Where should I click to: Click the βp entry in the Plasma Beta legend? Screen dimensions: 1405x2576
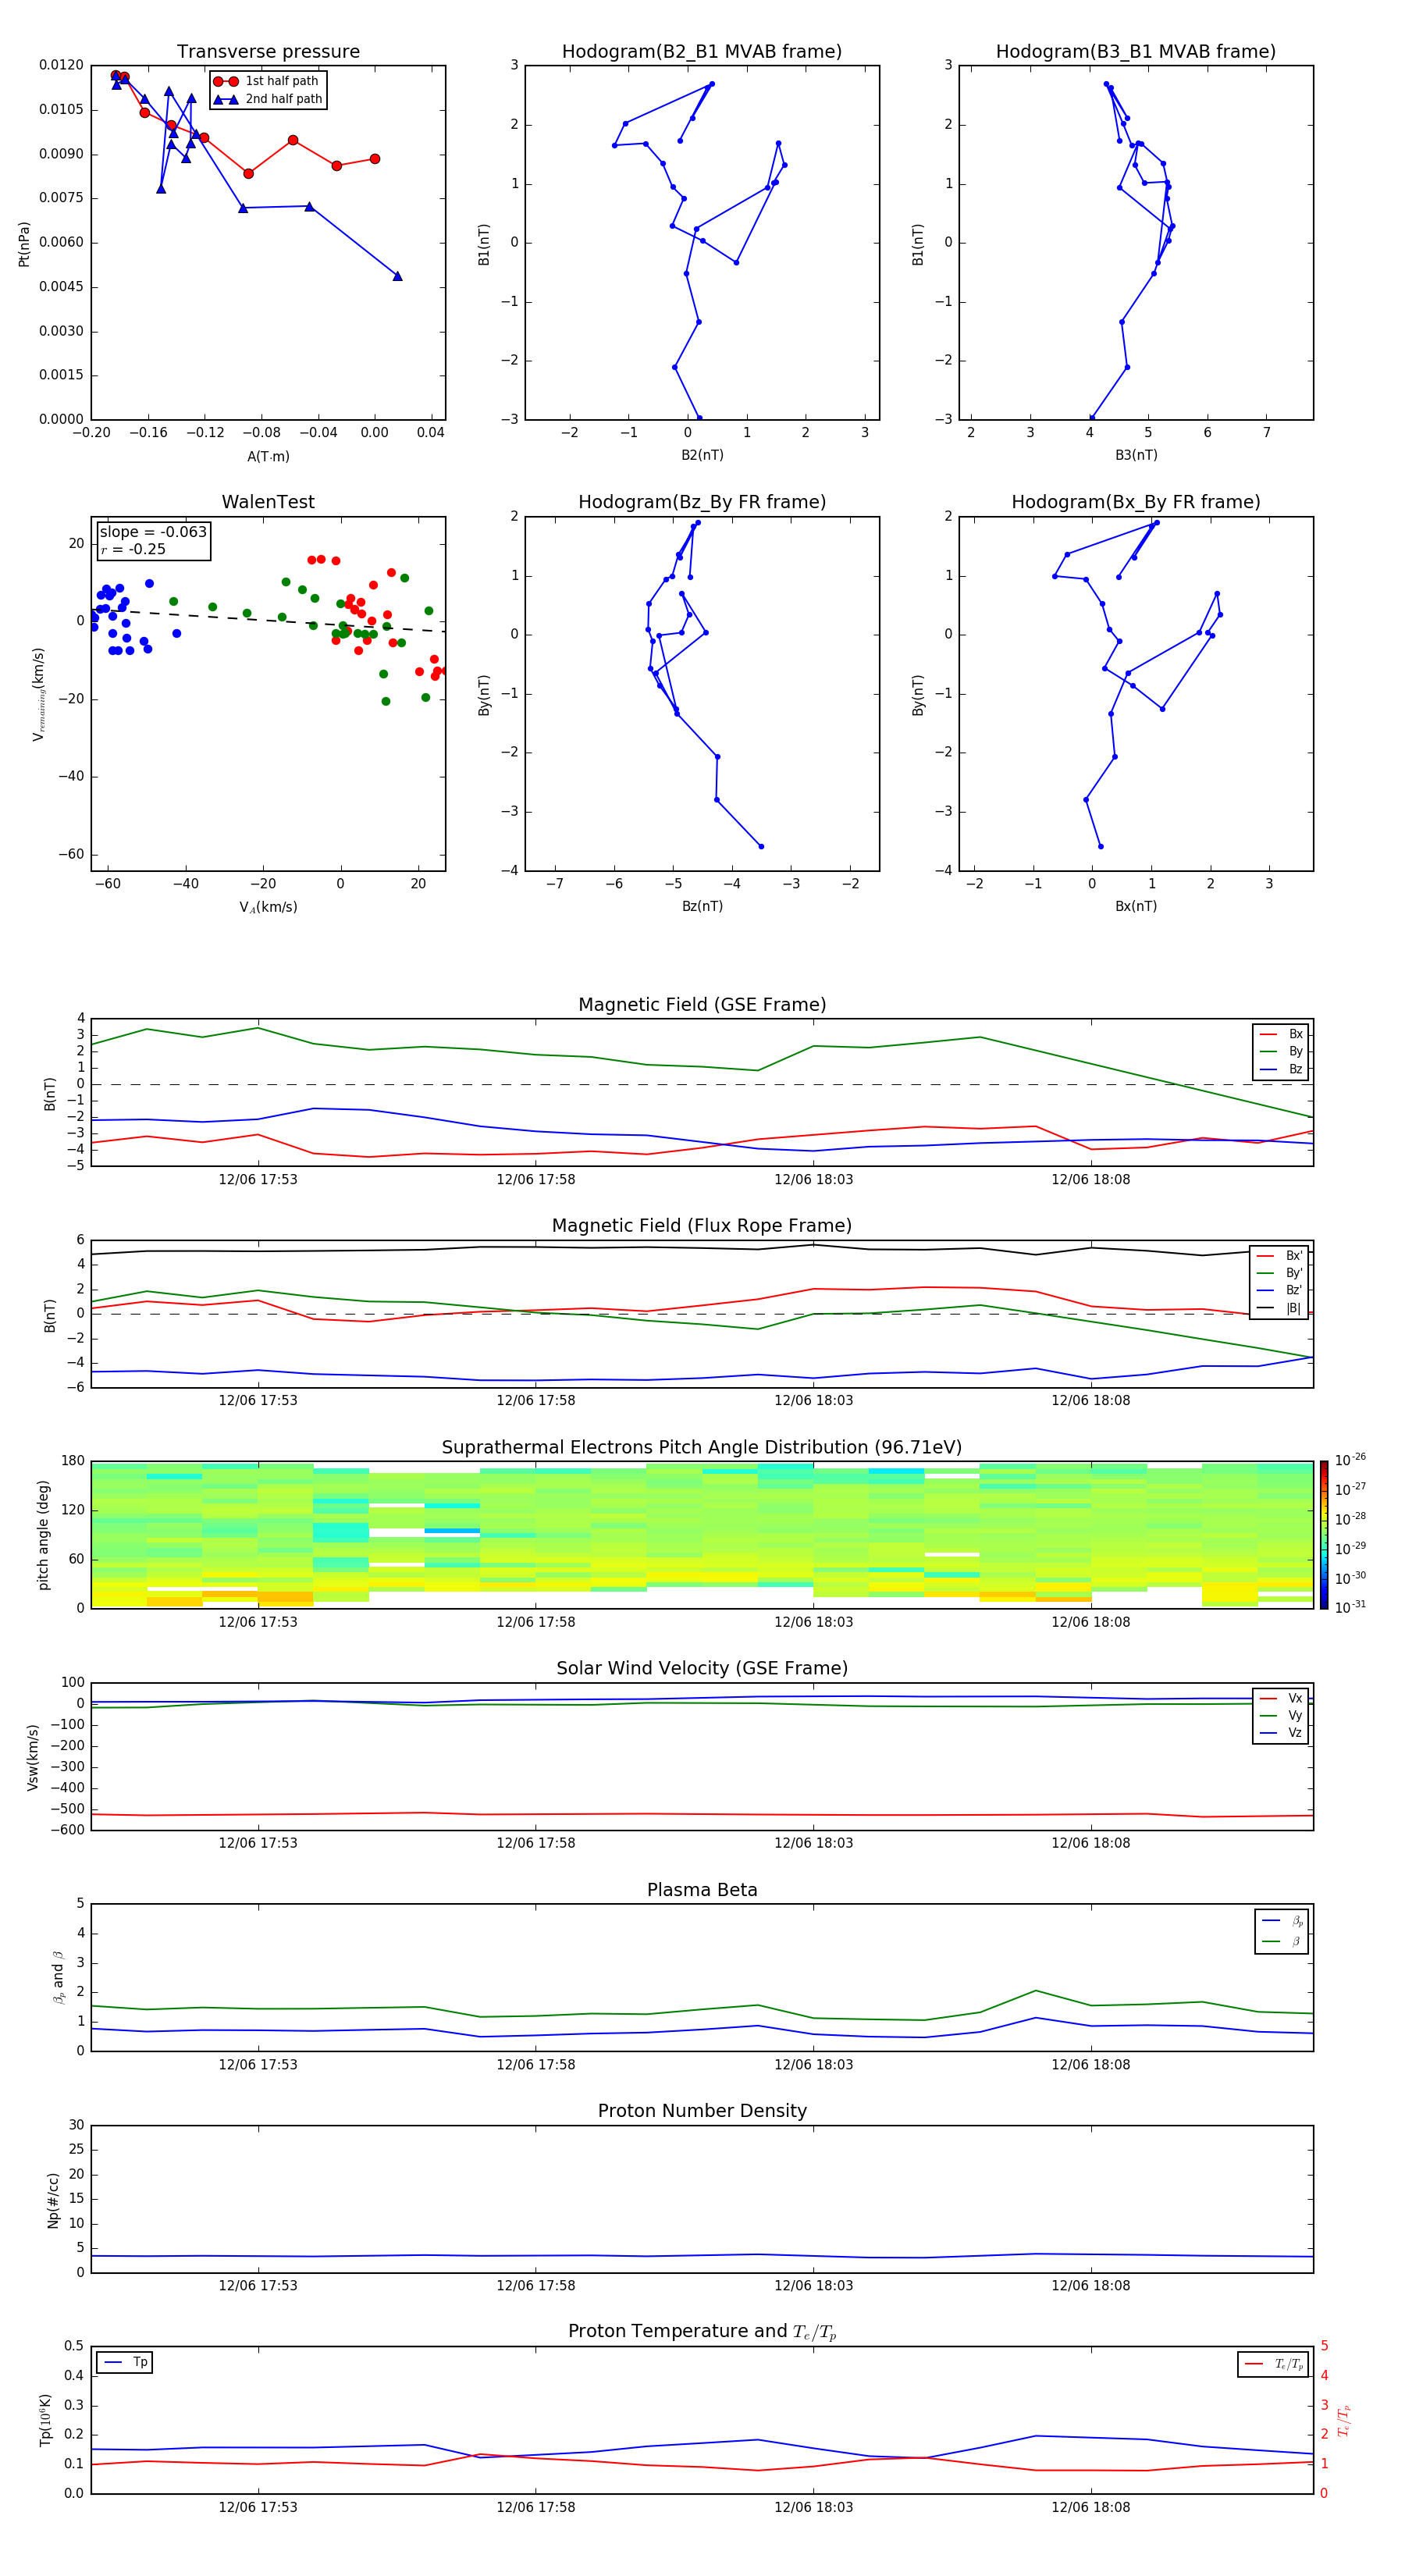(1282, 1920)
